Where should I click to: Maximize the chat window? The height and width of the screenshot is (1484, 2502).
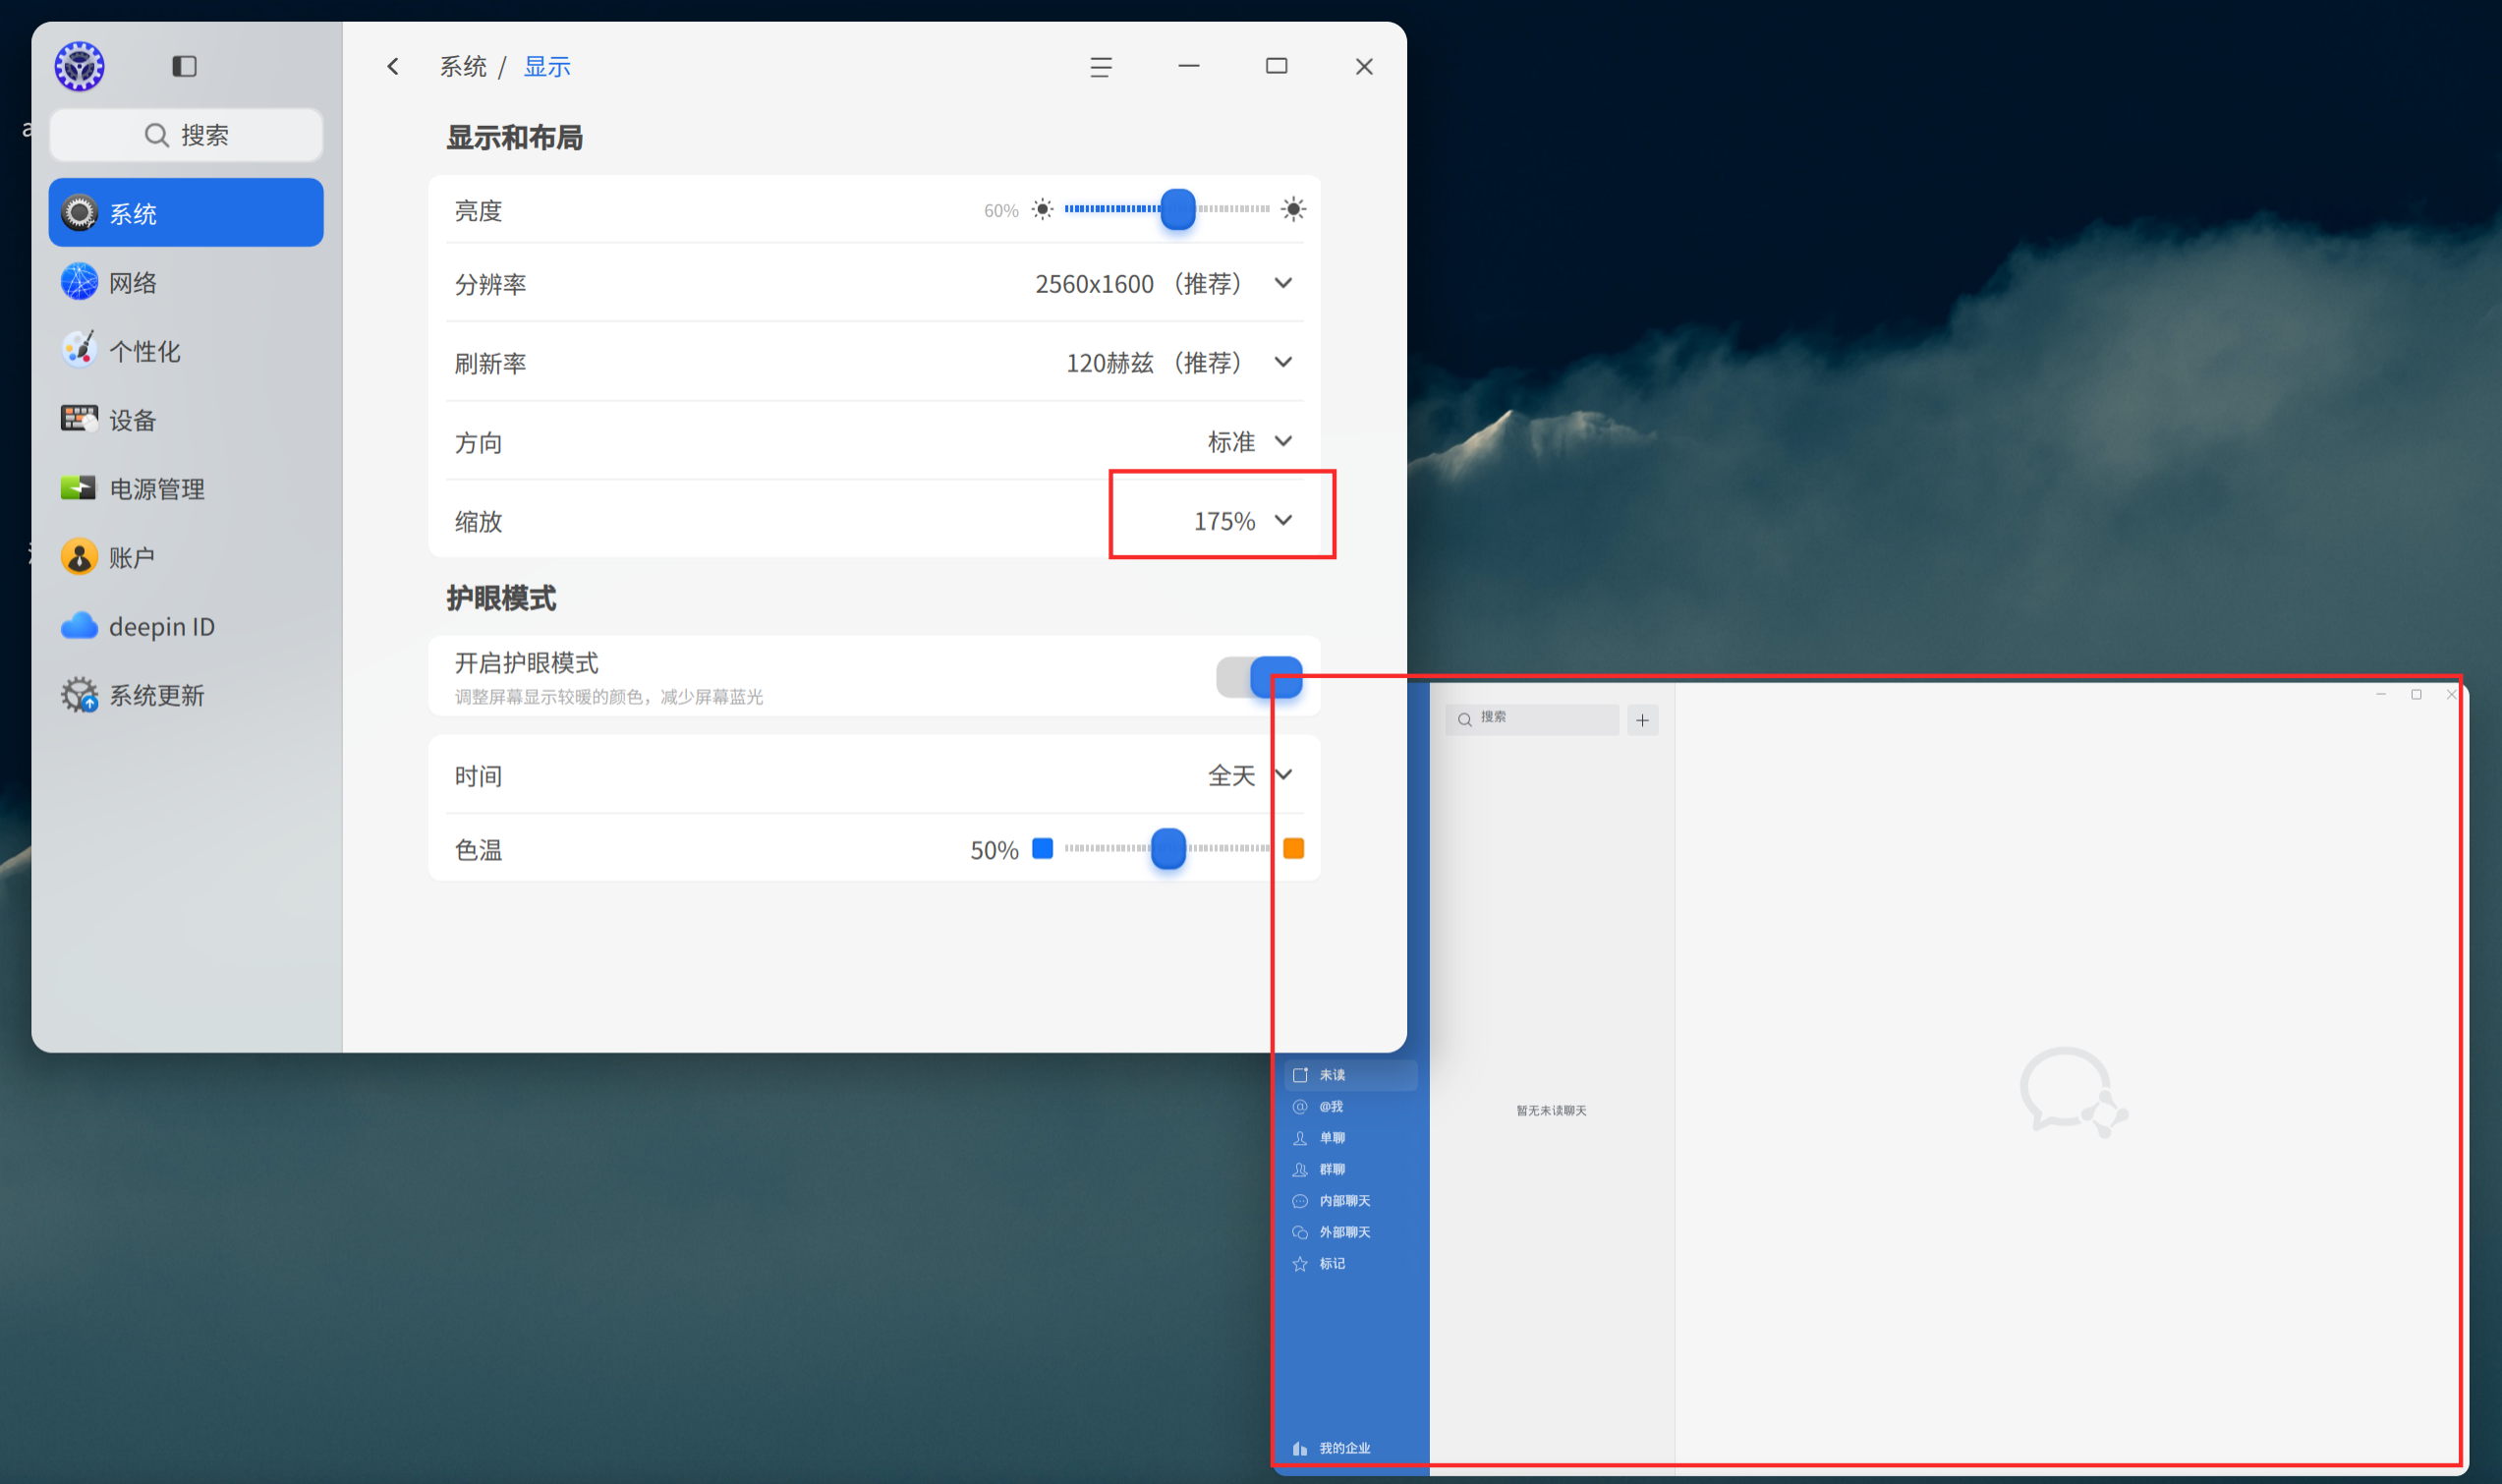(2417, 694)
